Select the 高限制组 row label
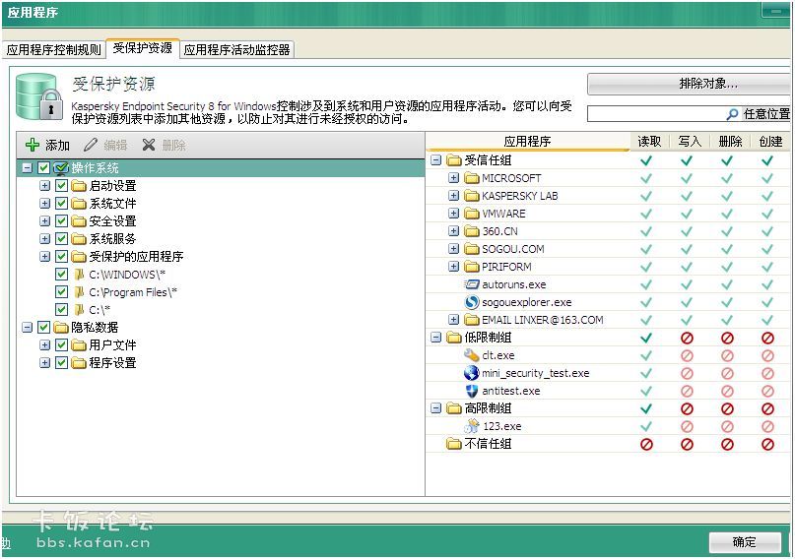Screen dimensions: 795x559 [x=488, y=408]
